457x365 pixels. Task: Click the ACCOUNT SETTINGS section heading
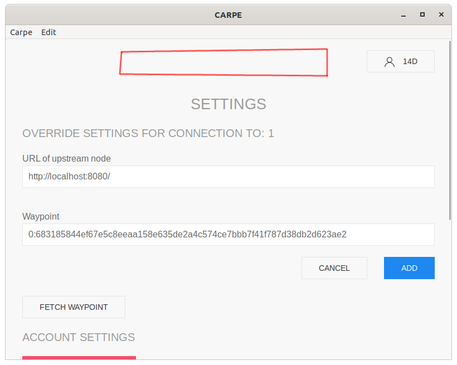[79, 337]
